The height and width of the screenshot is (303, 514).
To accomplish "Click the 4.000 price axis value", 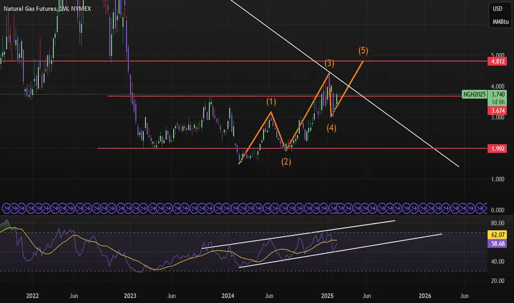I will [x=497, y=86].
